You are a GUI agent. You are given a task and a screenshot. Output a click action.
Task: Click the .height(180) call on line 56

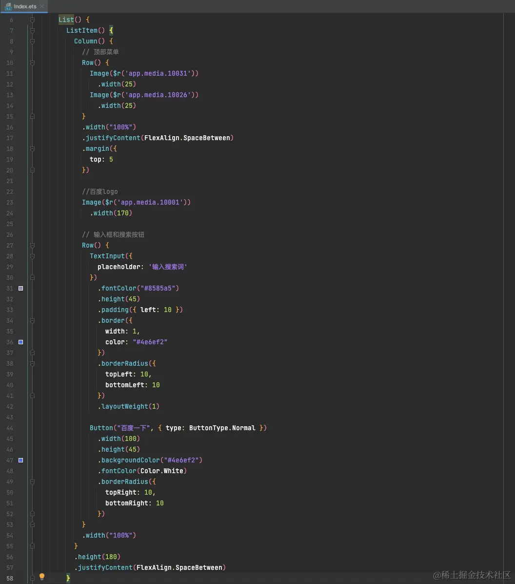97,557
